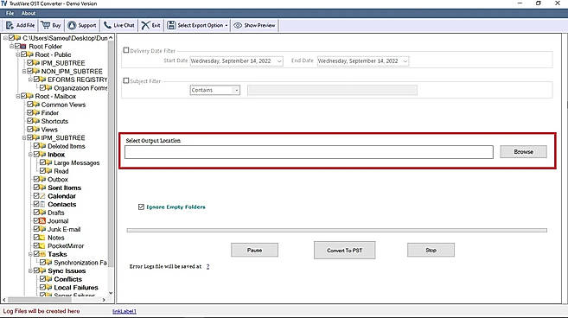This screenshot has height=318, width=568.
Task: Uncheck the Inbox folder checkbox
Action: coord(36,155)
